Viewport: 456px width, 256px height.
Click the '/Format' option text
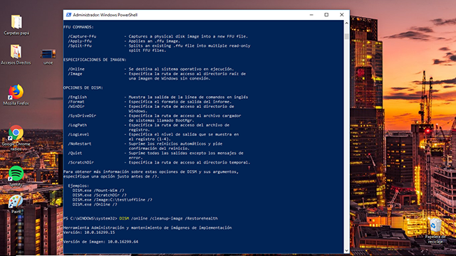(76, 102)
